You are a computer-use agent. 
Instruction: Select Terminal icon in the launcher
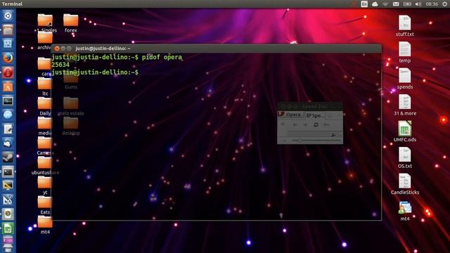point(8,171)
